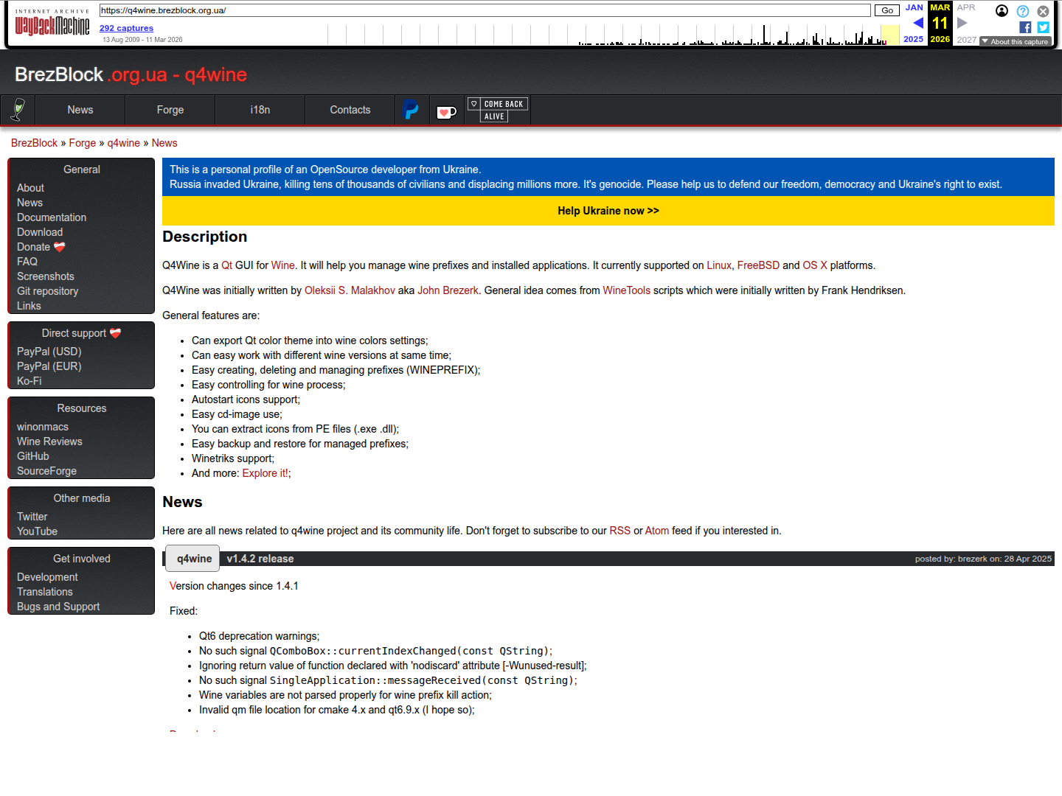Open Wine Reviews link
The height and width of the screenshot is (796, 1062).
[x=49, y=441]
